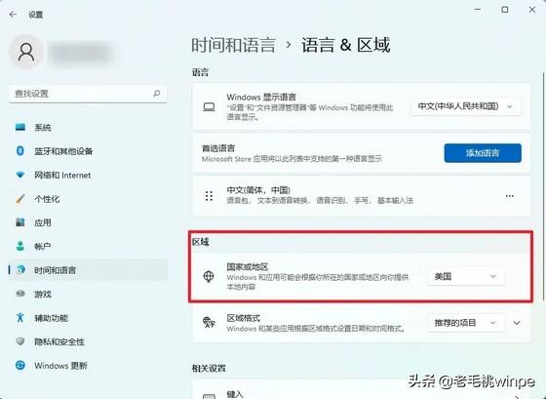Click the 首选语言 heading text
The image size is (546, 399).
coord(218,148)
